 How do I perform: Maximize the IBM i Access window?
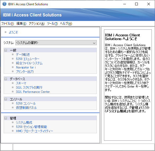click(x=136, y=4)
